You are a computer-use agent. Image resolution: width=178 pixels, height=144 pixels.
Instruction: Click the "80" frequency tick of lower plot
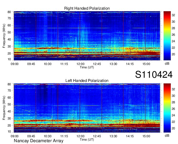pyautogui.click(x=9, y=84)
